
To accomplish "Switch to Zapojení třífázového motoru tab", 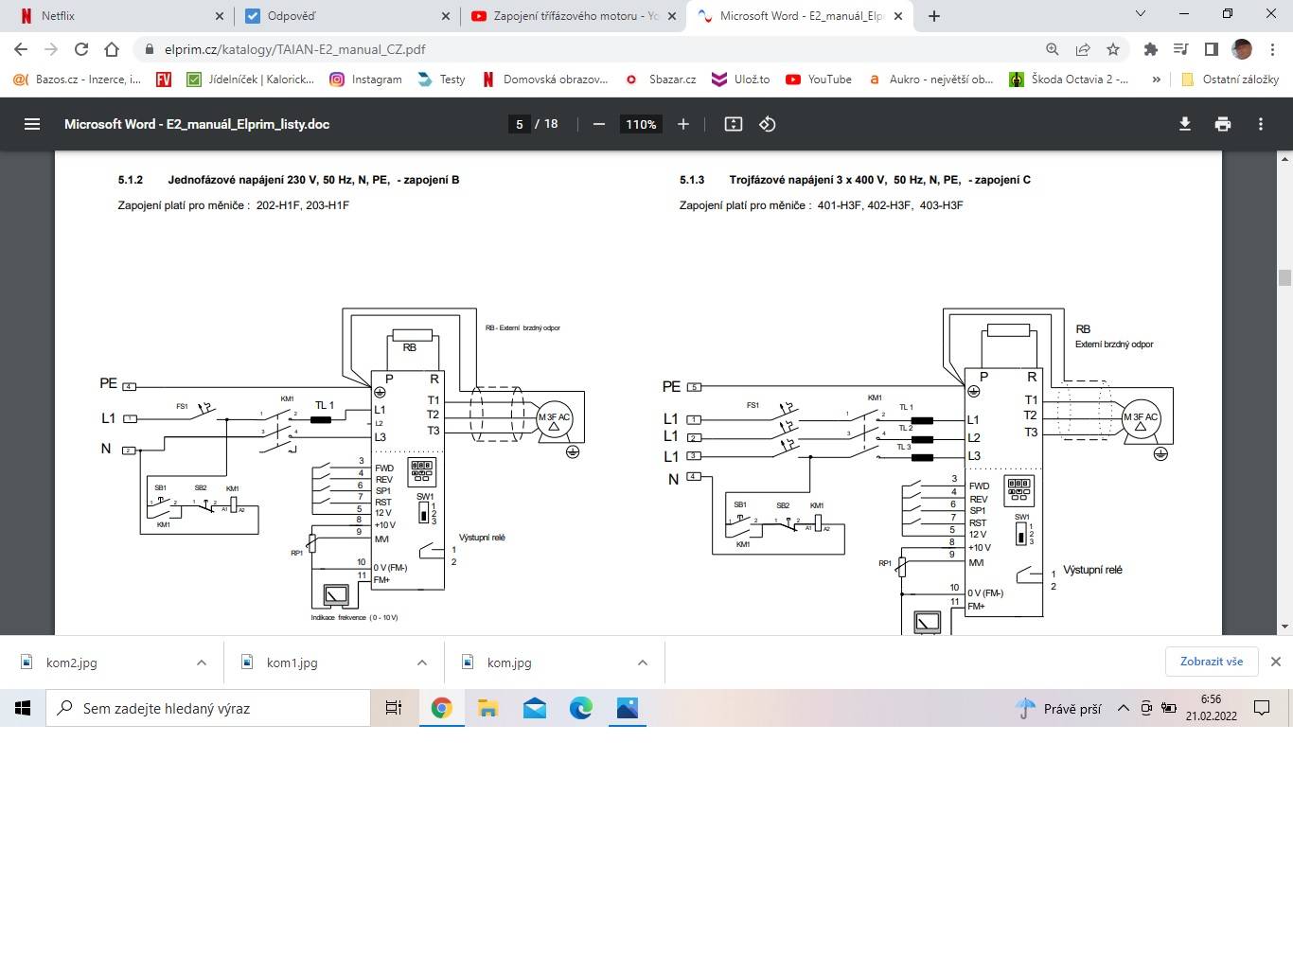I will coord(574,16).
